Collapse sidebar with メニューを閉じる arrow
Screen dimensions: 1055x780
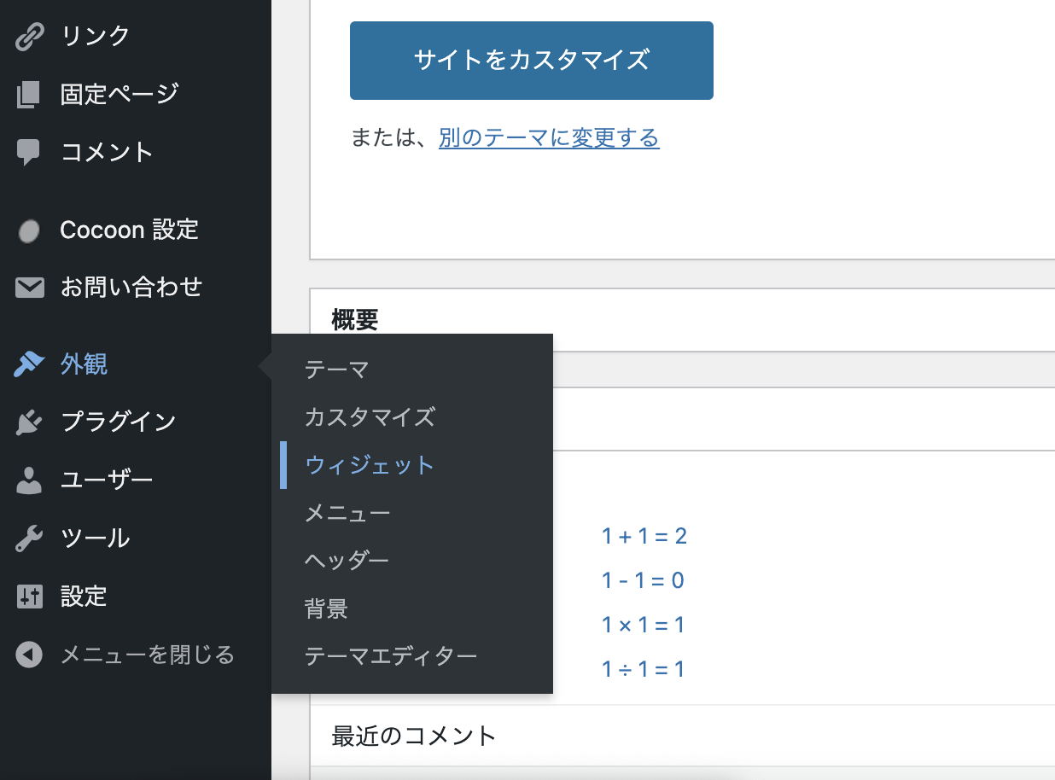click(x=29, y=655)
